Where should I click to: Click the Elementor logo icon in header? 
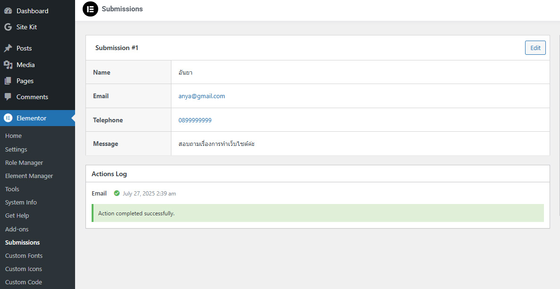pyautogui.click(x=90, y=9)
